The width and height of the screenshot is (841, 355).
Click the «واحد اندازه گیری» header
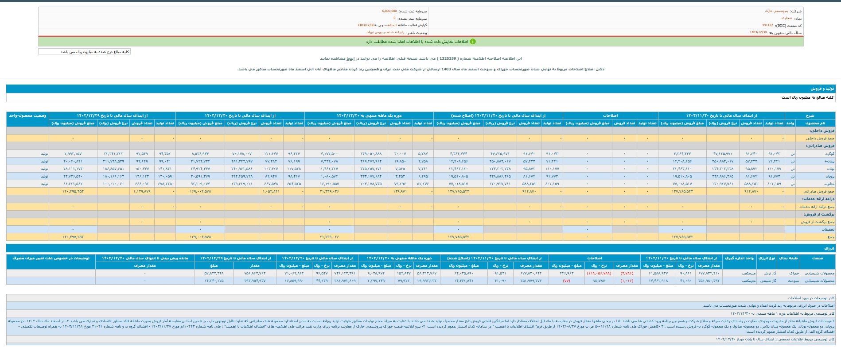pos(739,258)
